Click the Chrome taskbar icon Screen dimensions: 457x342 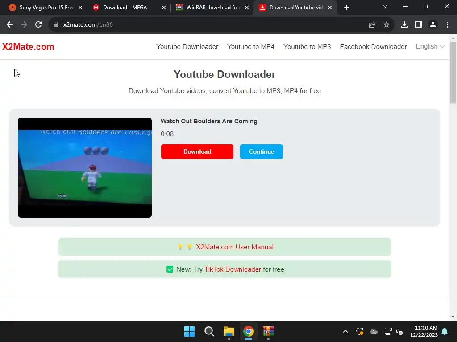(249, 331)
